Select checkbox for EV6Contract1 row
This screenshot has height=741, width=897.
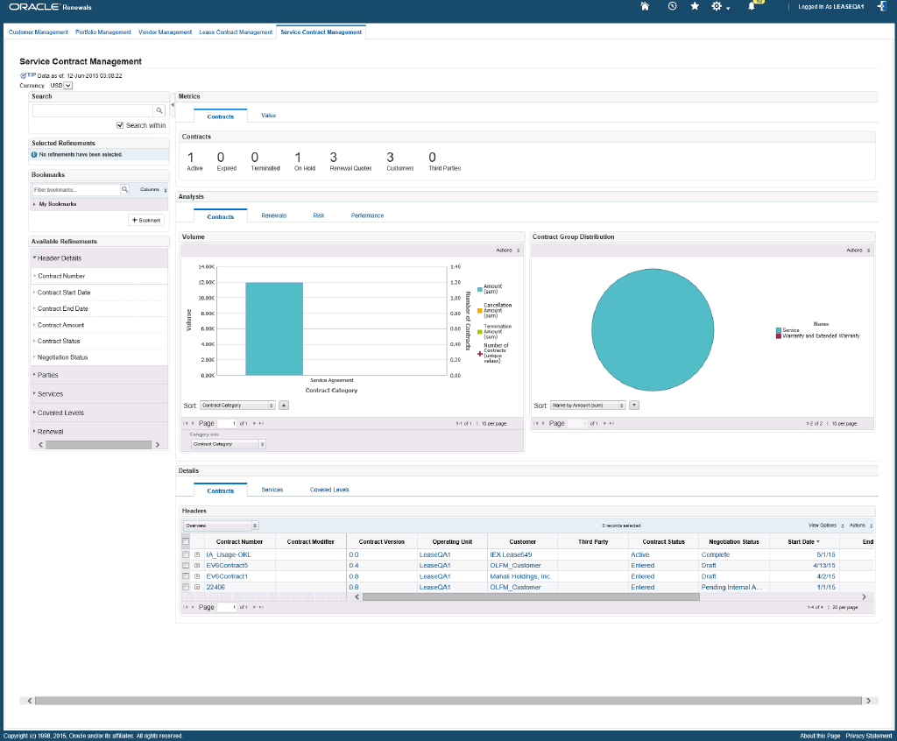pyautogui.click(x=186, y=576)
